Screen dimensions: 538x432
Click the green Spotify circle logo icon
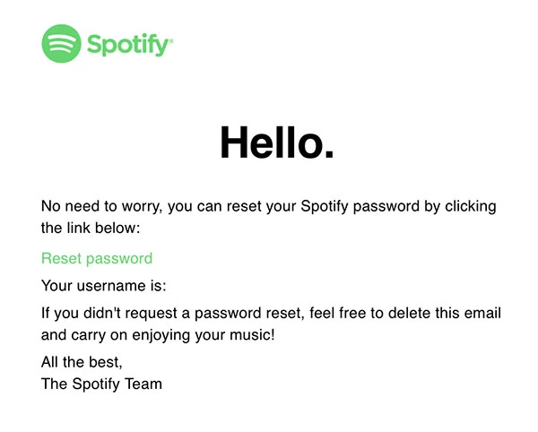61,44
